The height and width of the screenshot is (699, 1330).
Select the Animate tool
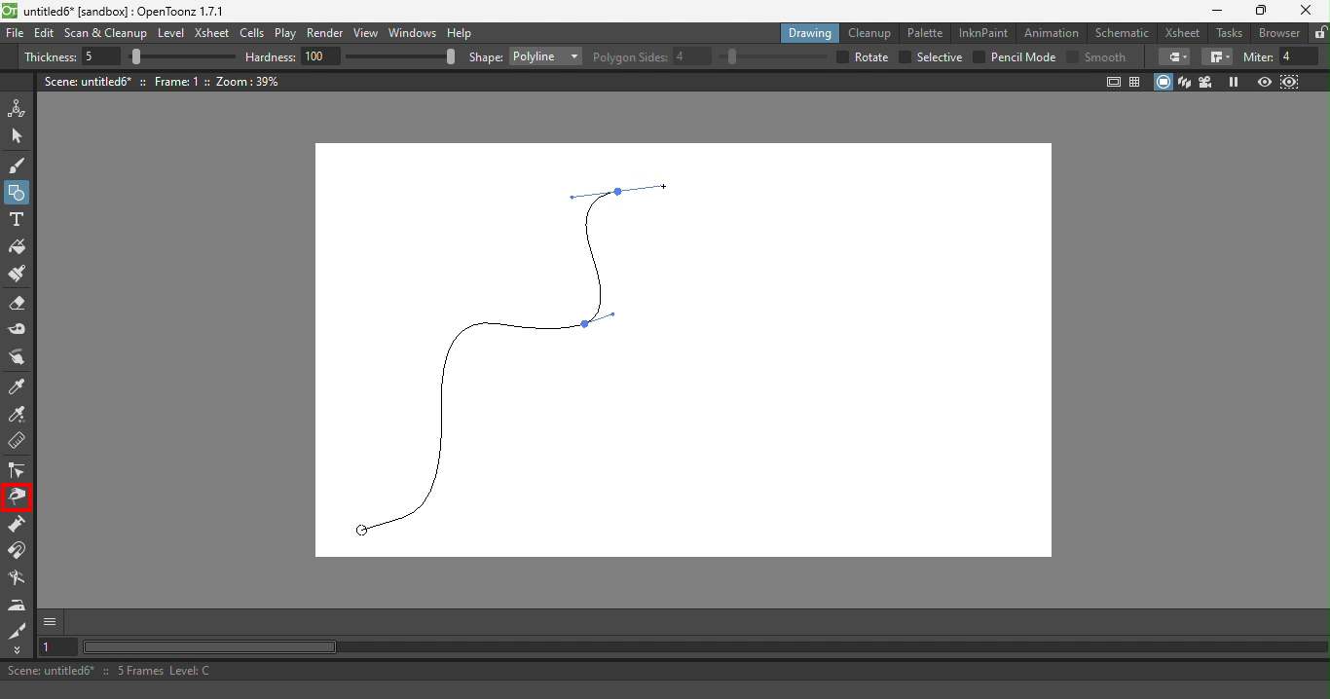[x=17, y=108]
